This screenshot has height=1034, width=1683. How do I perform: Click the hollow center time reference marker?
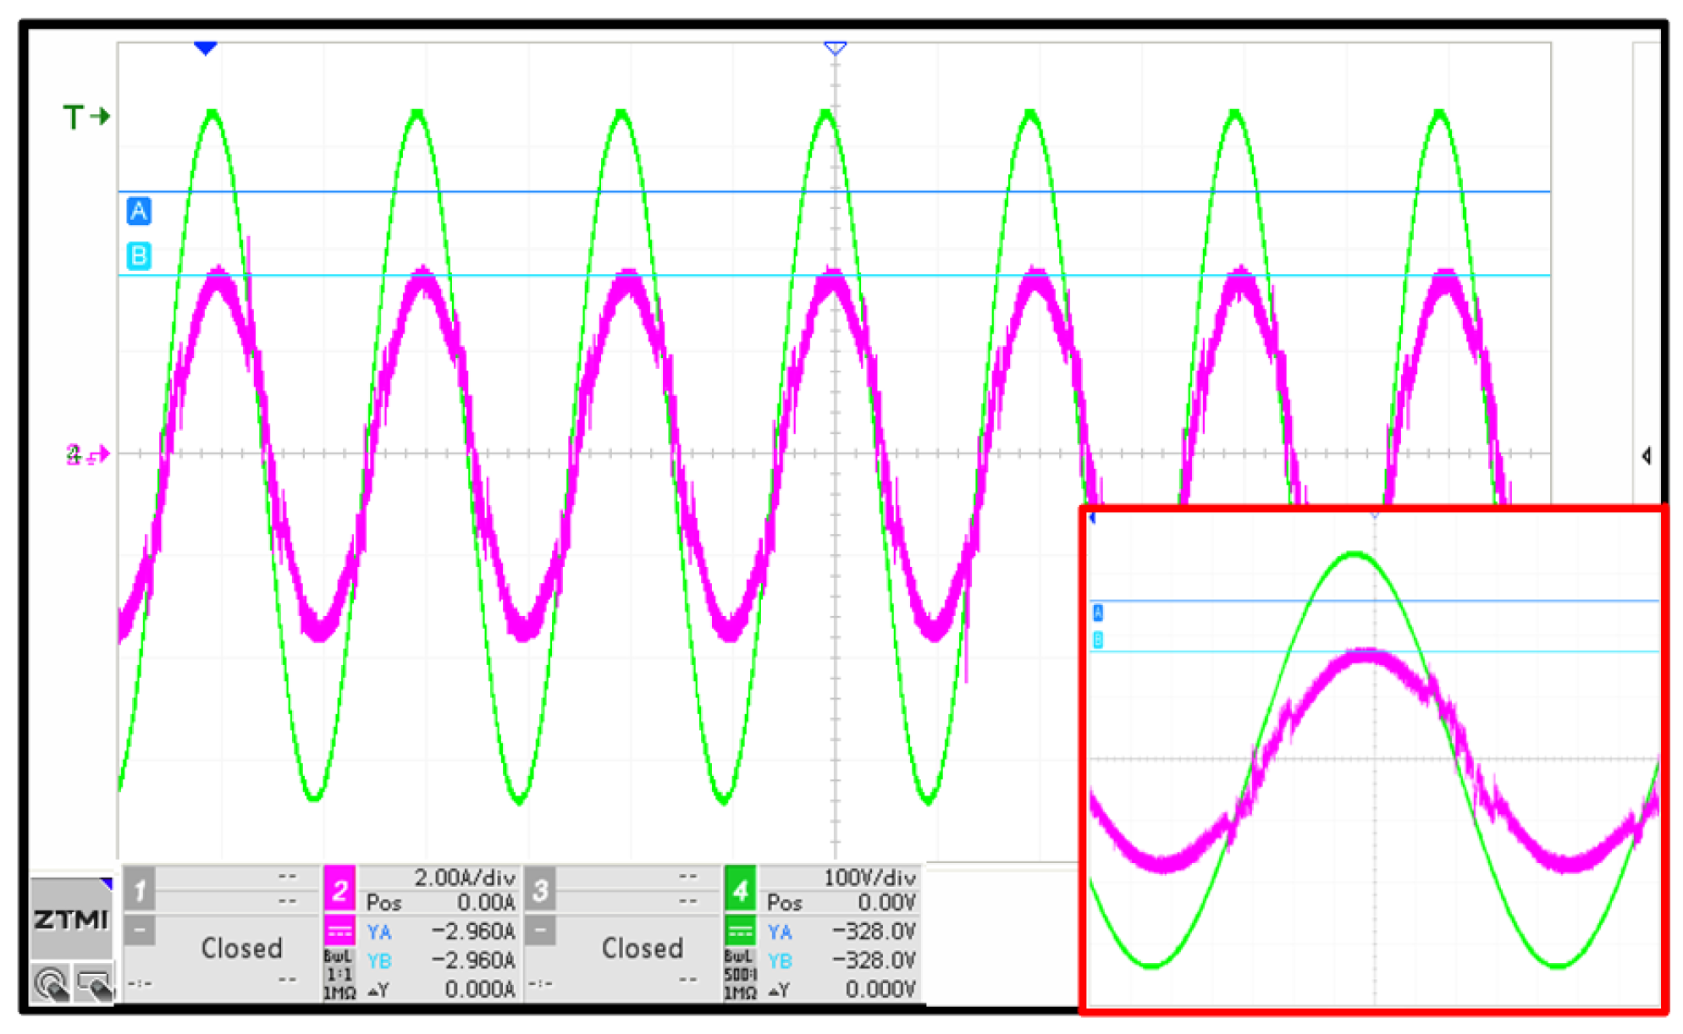[835, 48]
